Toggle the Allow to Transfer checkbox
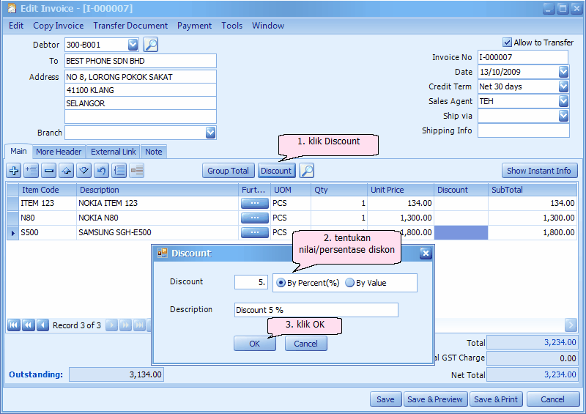The height and width of the screenshot is (414, 586). [x=508, y=42]
